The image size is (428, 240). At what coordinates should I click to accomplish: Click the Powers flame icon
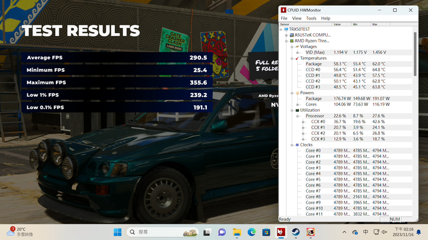(x=298, y=93)
